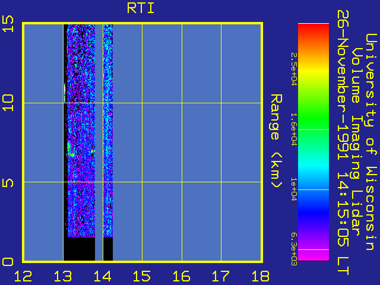
Task: Click the range axis label 10
Action: [8, 103]
